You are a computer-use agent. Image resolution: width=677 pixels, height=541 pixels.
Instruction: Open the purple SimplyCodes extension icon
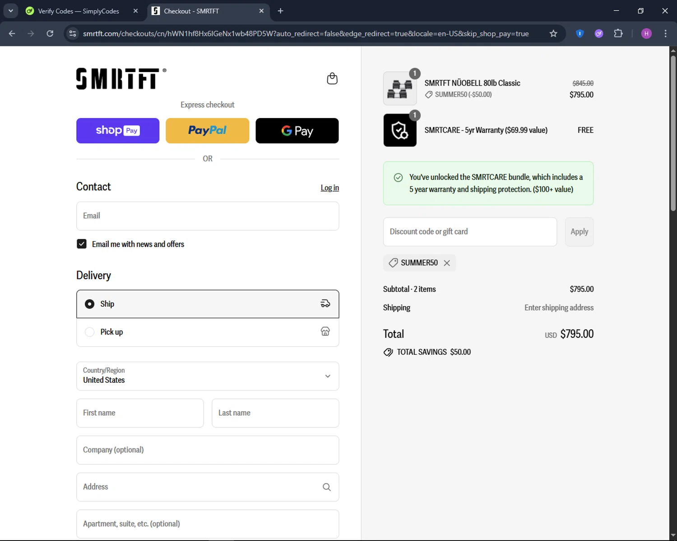pos(599,33)
